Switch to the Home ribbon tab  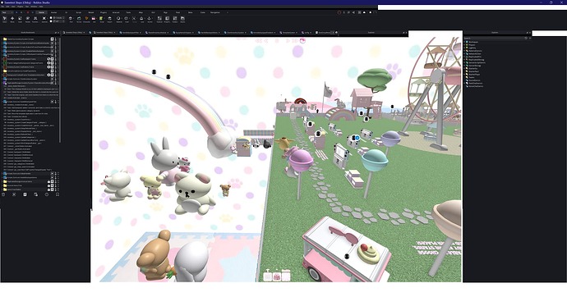pyautogui.click(x=41, y=12)
